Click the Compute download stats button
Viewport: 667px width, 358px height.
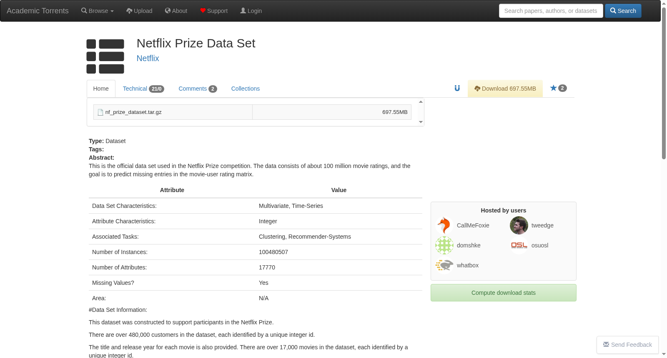(504, 293)
